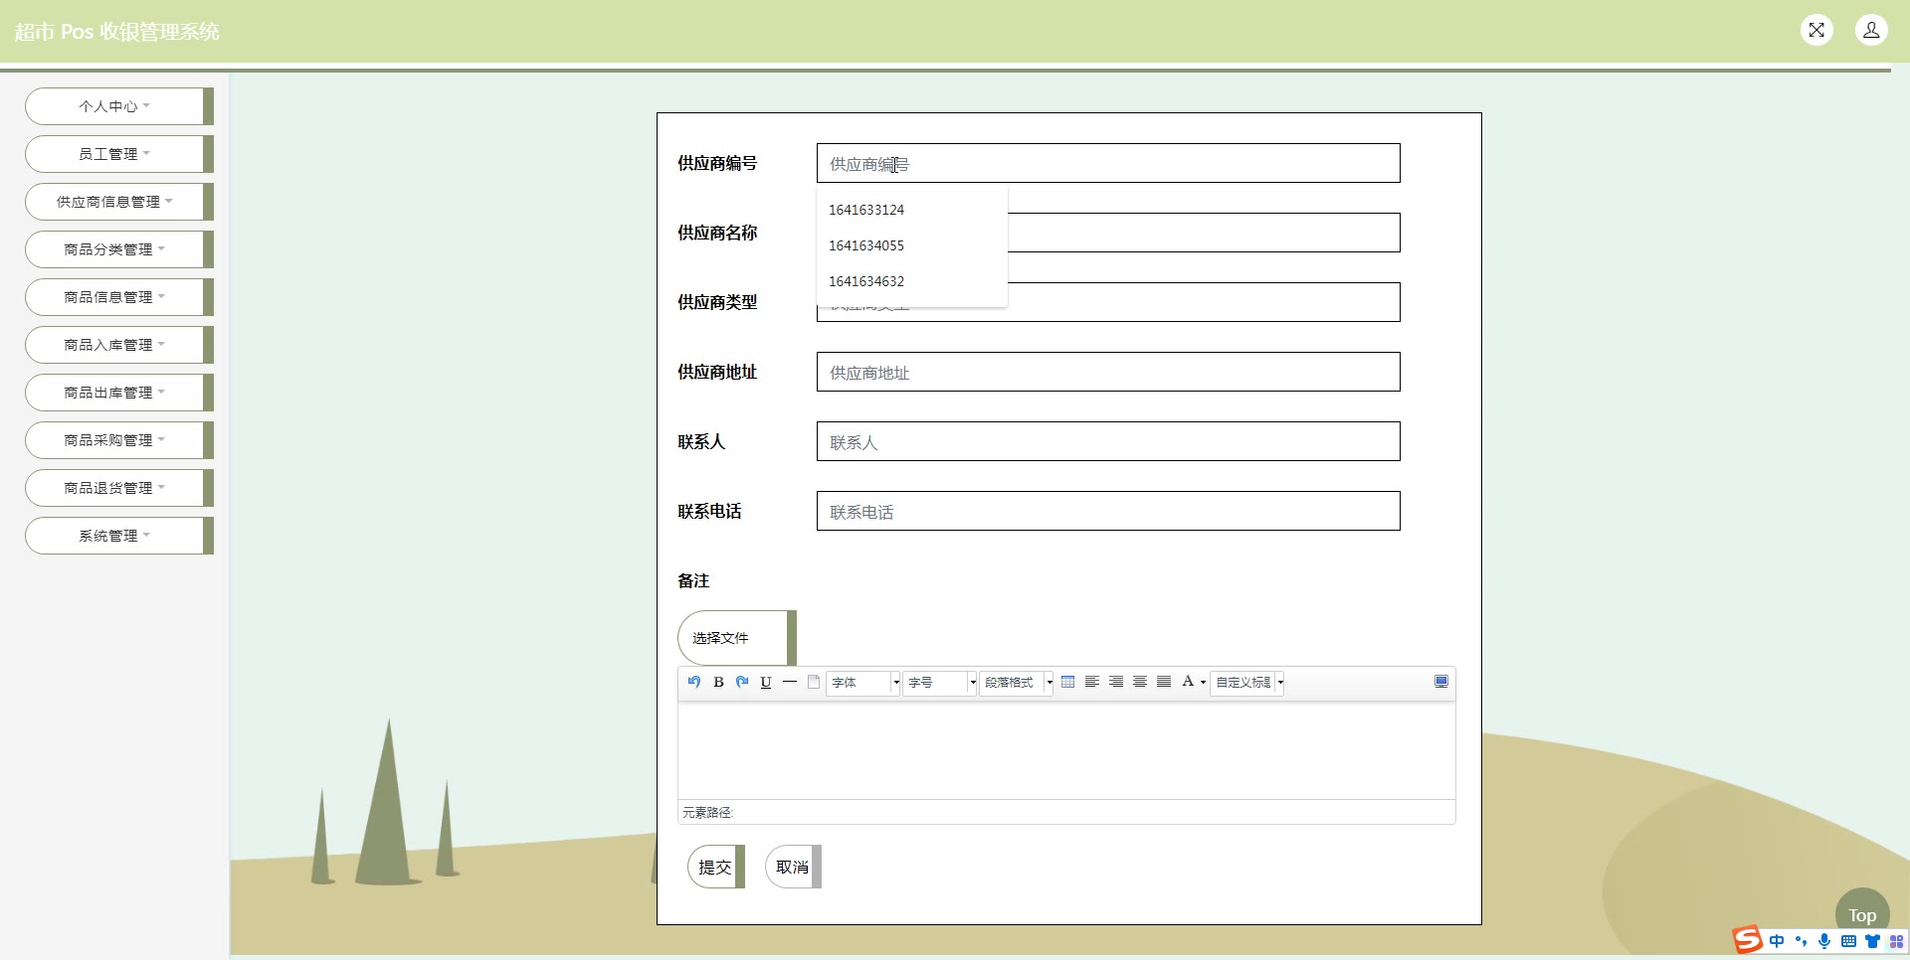Click the Sogou input method logo

1748,940
